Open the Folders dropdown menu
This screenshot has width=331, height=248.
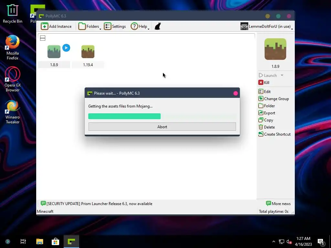tap(90, 26)
